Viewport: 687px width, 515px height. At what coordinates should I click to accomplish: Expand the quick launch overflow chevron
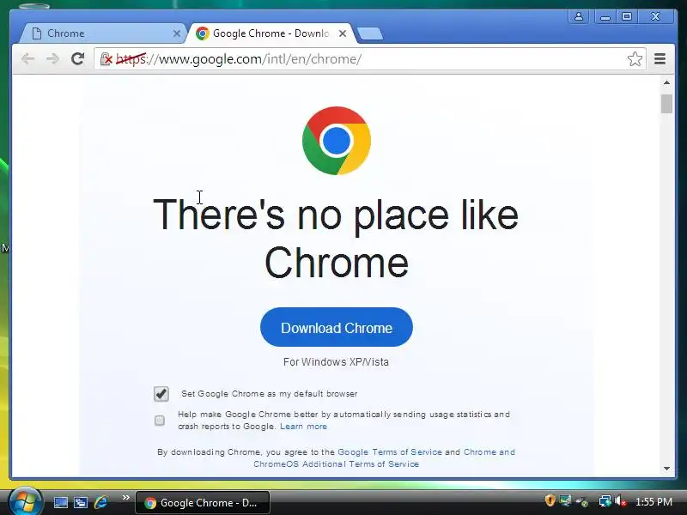click(126, 498)
